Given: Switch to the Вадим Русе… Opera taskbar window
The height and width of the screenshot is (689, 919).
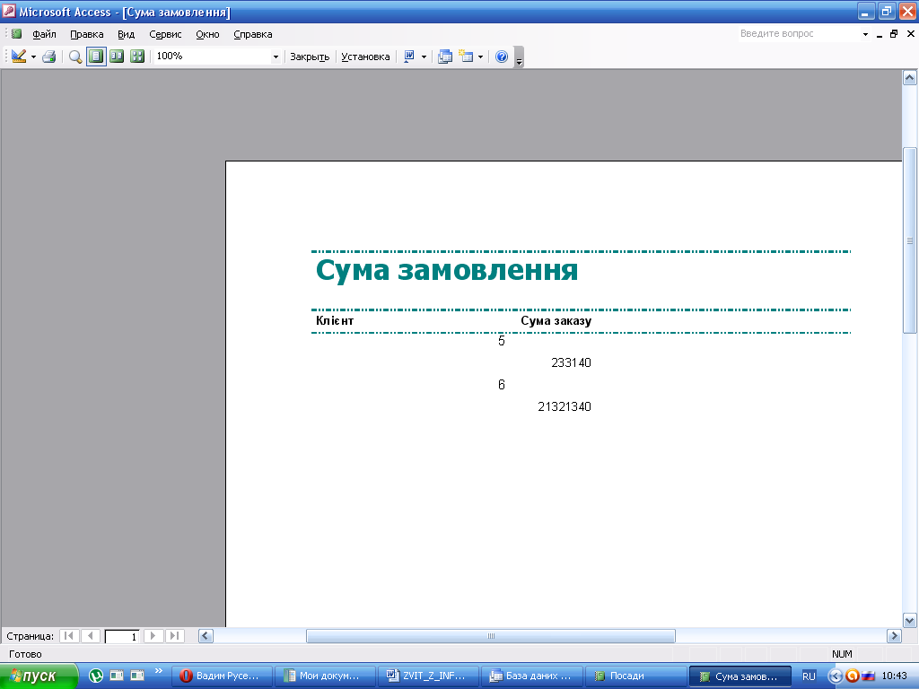Looking at the screenshot, I should click(x=223, y=676).
